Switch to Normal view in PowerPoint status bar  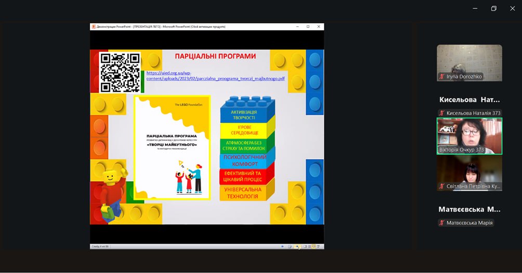click(x=305, y=247)
